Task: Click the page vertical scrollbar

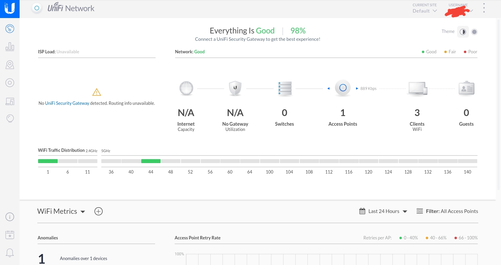Action: click(499, 105)
